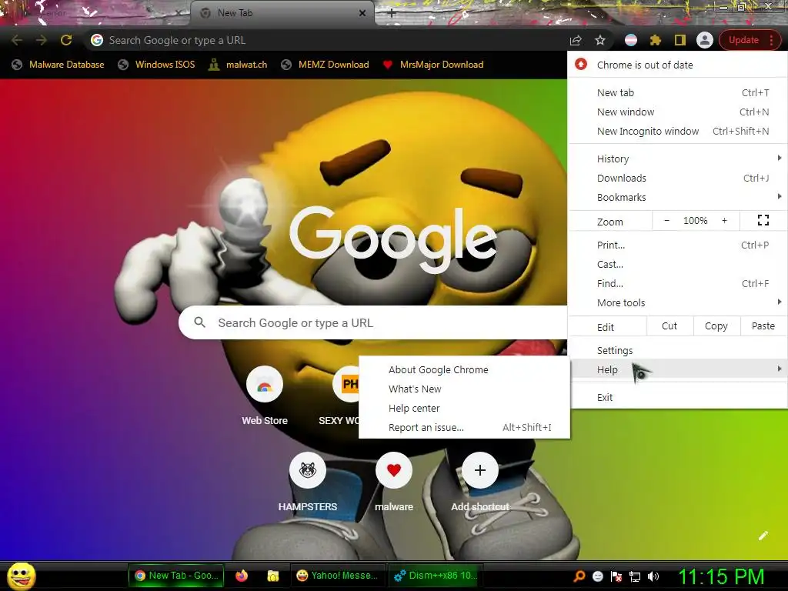Click the flag tray icon with red X

[616, 576]
